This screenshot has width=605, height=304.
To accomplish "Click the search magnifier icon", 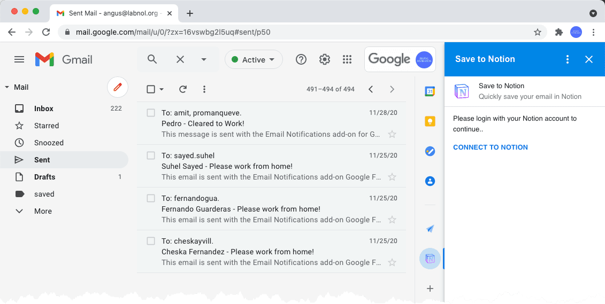I will click(152, 59).
